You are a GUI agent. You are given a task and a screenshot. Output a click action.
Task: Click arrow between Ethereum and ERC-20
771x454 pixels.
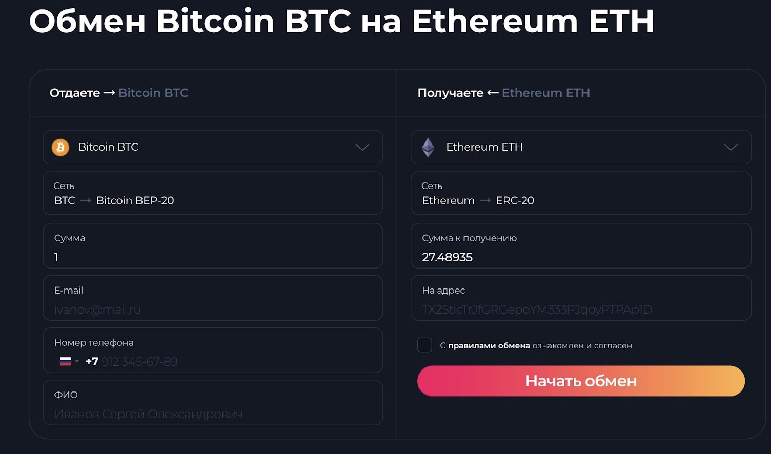click(485, 201)
